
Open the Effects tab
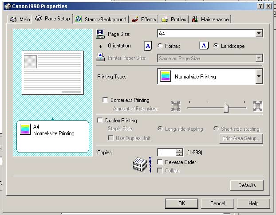point(144,19)
